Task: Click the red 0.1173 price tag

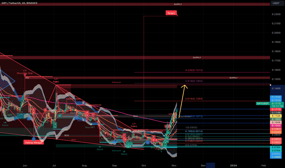Action: coord(276,109)
